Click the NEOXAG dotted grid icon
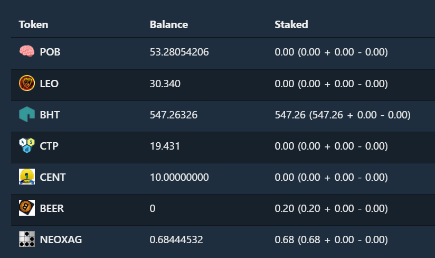 27,239
